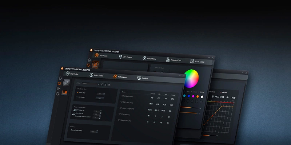Image resolution: width=291 pixels, height=145 pixels.
Task: Click the pencil edit-profile icon
Action: pos(102,84)
